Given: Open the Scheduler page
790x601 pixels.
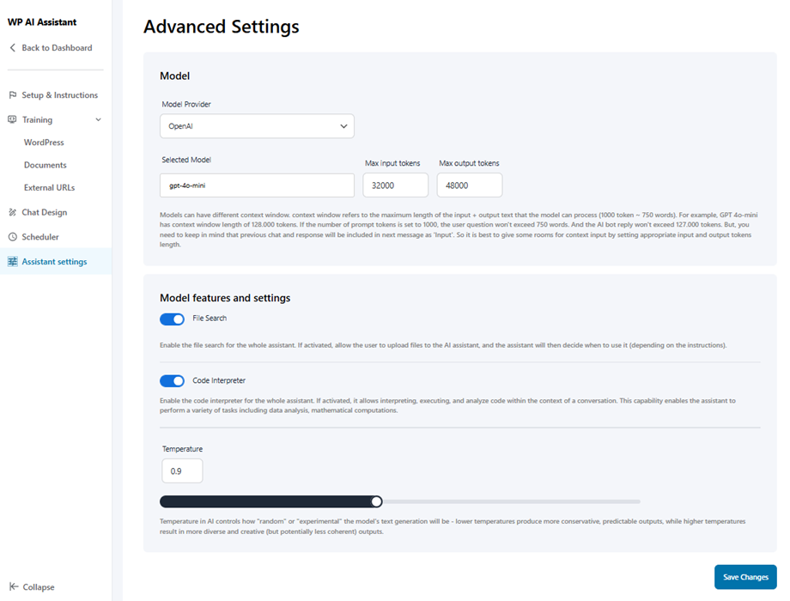Looking at the screenshot, I should [x=40, y=237].
